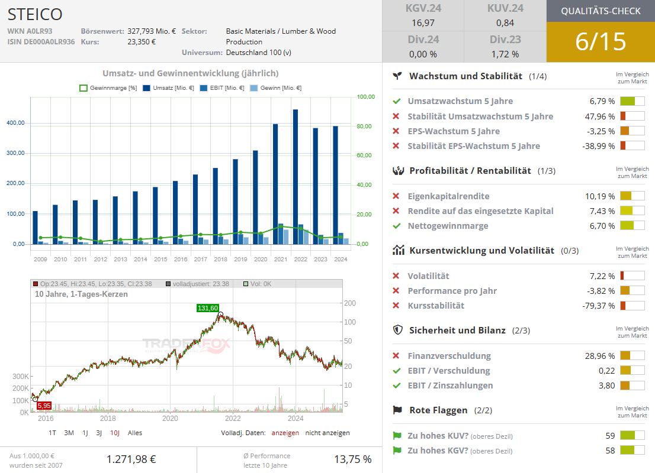Click green flag beside Zu hohes KUV?
Image resolution: width=655 pixels, height=473 pixels.
(x=397, y=436)
